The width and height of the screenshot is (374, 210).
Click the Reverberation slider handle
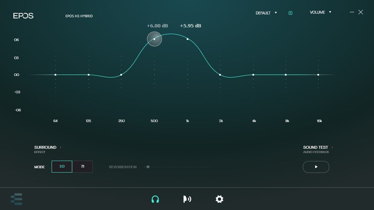tap(148, 167)
